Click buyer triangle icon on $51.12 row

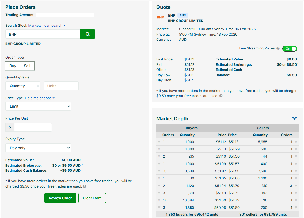click(159, 142)
